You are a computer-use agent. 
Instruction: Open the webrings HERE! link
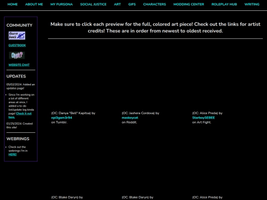[x=12, y=155]
